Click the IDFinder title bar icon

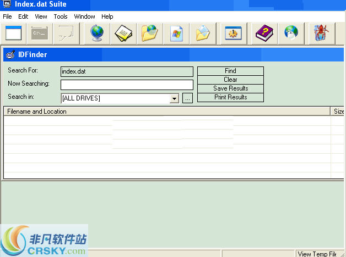(10, 54)
